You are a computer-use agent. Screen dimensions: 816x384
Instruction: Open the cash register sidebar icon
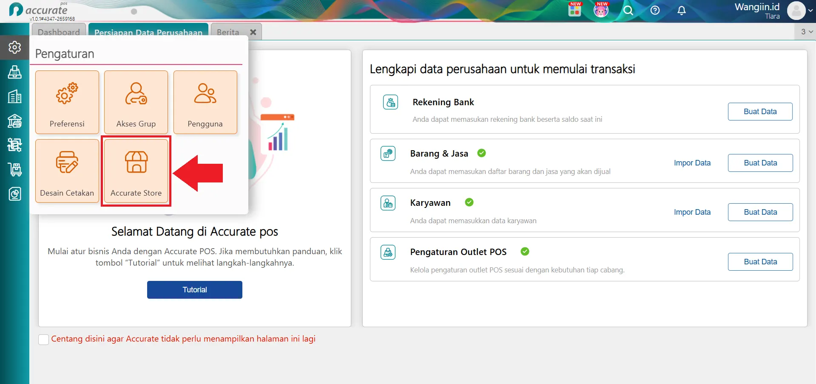pos(14,72)
